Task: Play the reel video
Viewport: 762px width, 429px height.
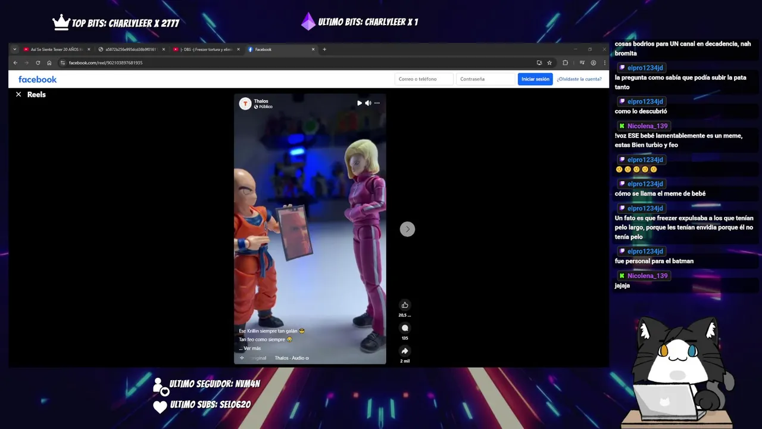Action: (359, 103)
